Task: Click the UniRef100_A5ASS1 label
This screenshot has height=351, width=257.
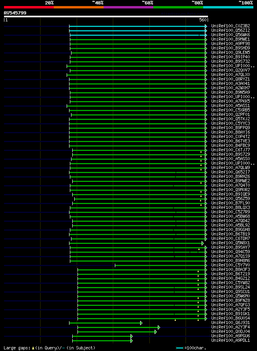Action: click(230, 105)
